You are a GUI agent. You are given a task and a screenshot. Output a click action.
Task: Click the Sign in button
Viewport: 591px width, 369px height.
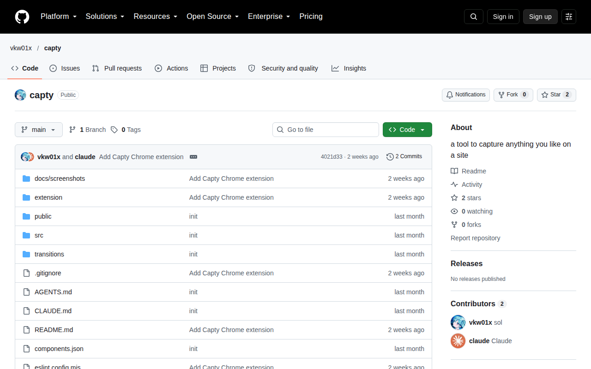click(x=503, y=17)
